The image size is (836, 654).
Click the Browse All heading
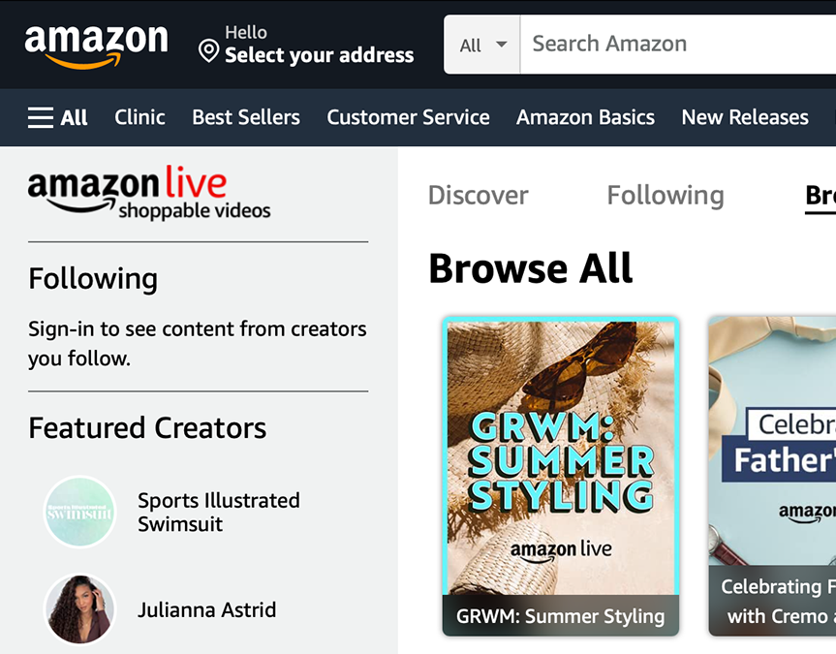pyautogui.click(x=531, y=268)
